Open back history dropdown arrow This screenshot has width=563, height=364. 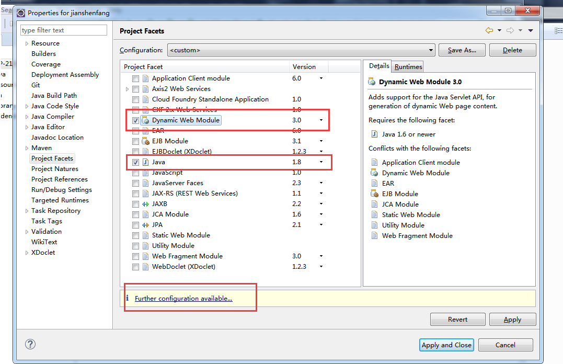coord(499,30)
